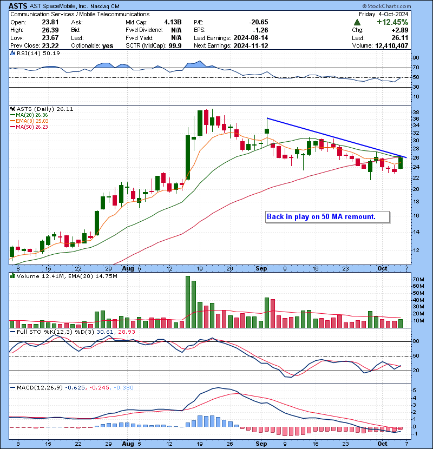Click the High value 26.39

(x=50, y=30)
